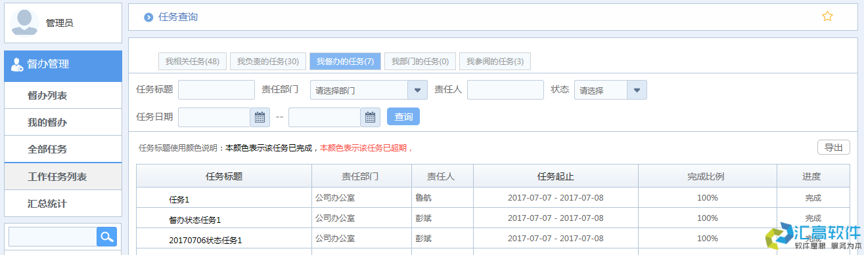Focus the 任务标题 input field
The image size is (864, 255).
click(216, 90)
